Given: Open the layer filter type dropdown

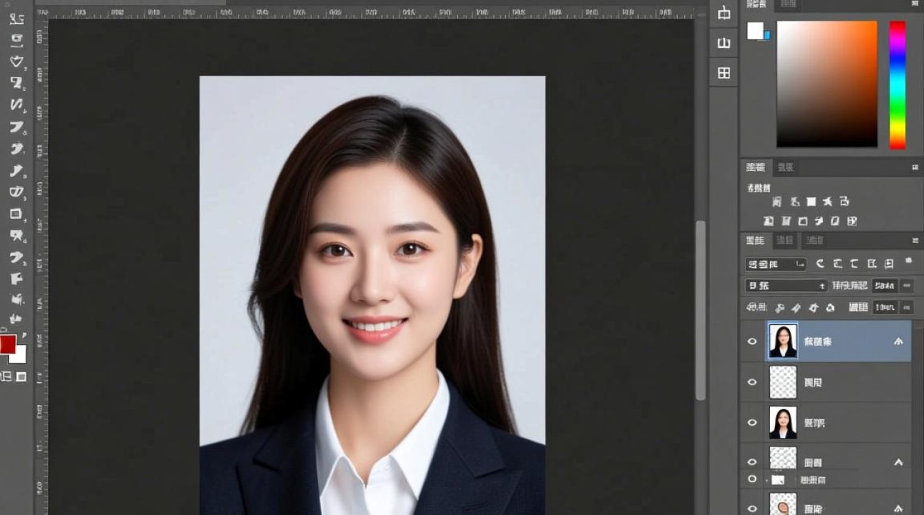Looking at the screenshot, I should pyautogui.click(x=775, y=264).
